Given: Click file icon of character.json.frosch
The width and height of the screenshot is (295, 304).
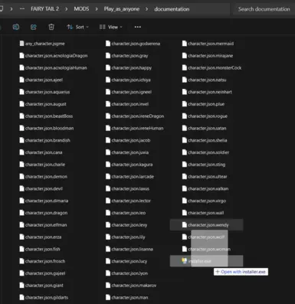Looking at the screenshot, I should [21, 261].
